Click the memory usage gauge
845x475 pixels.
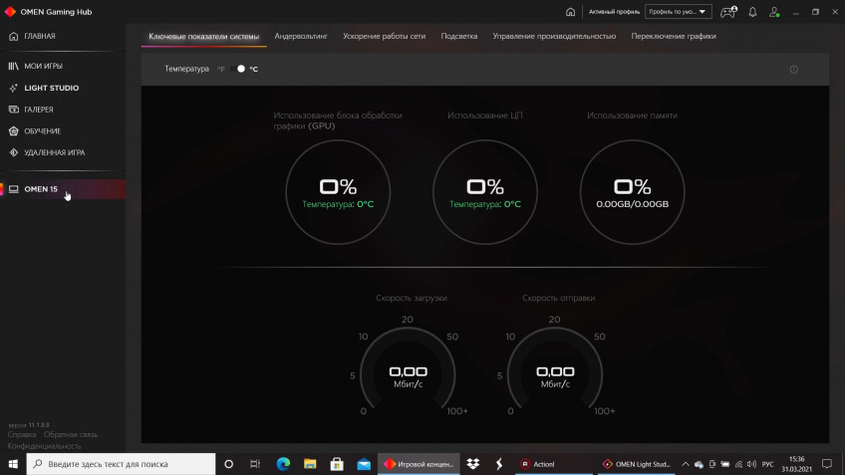pos(632,192)
